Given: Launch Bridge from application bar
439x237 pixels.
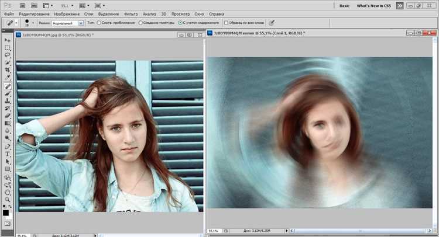Looking at the screenshot, I should [x=23, y=6].
